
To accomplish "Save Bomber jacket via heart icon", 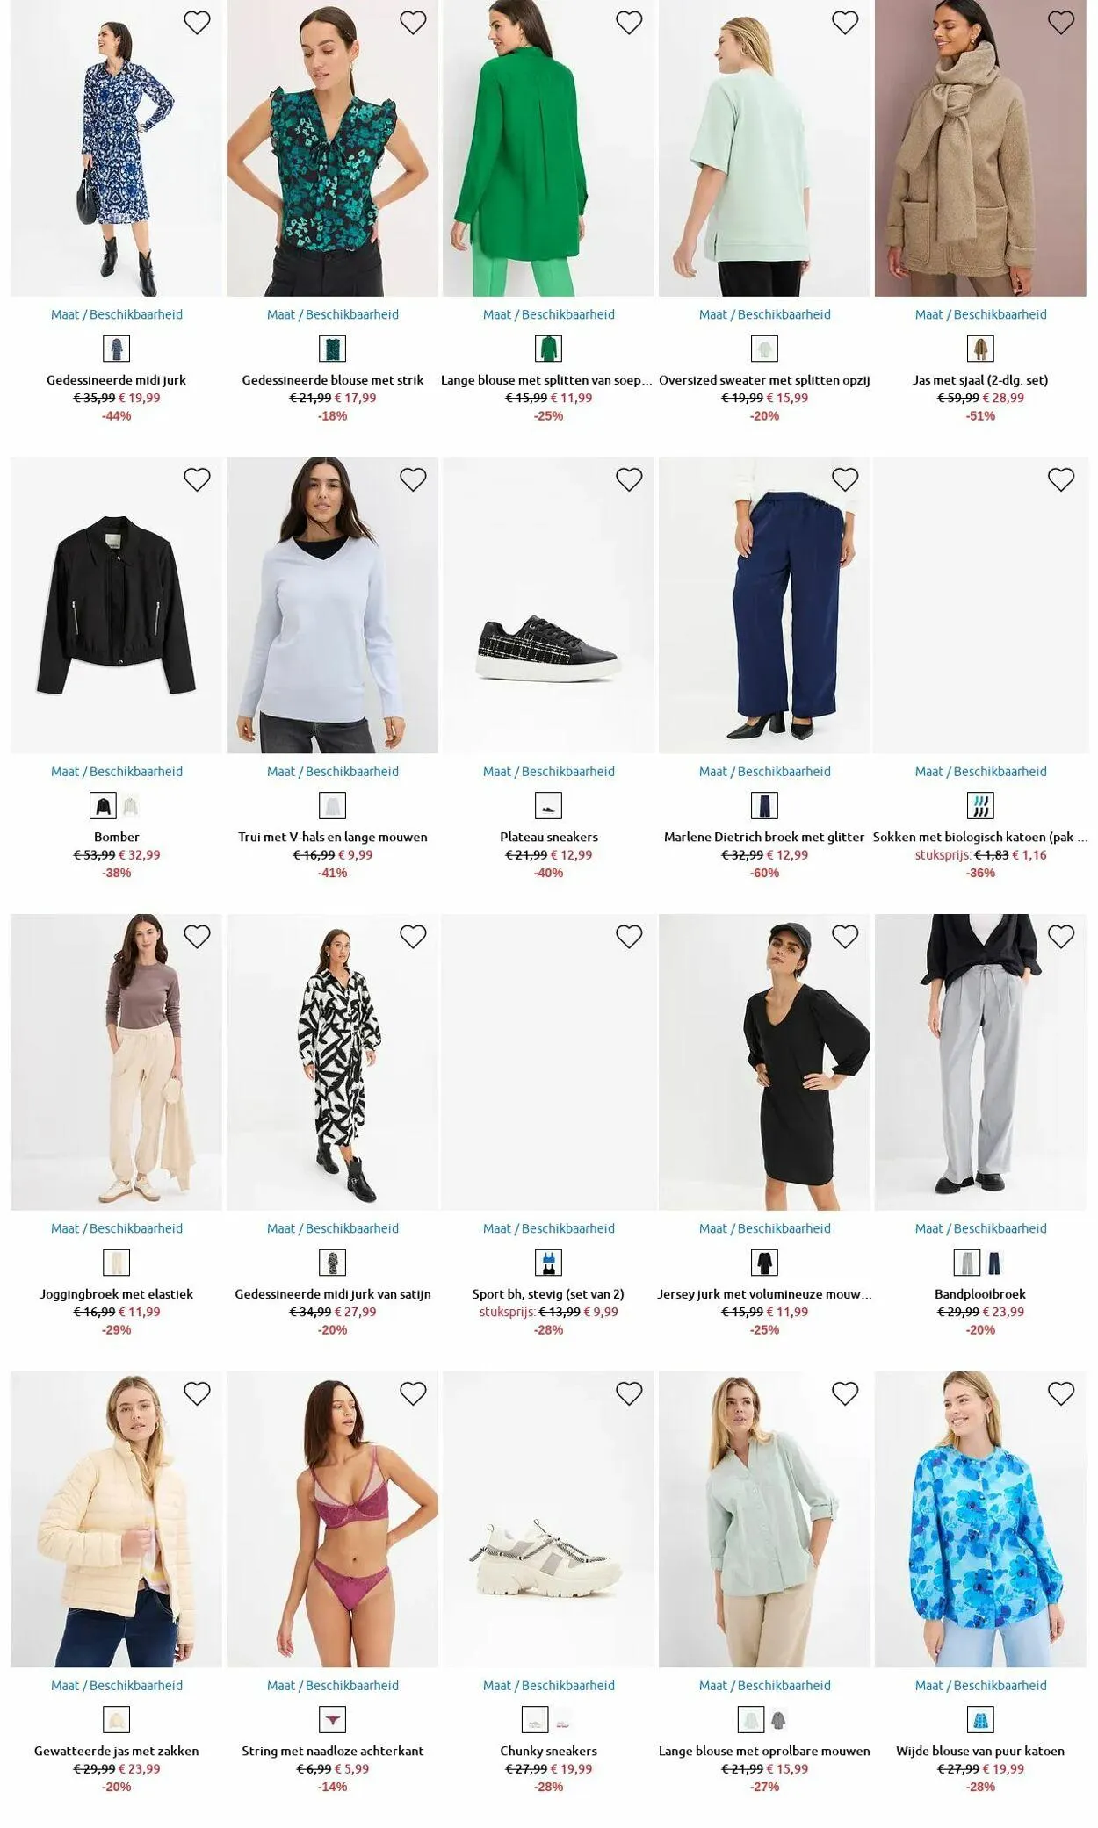I will pyautogui.click(x=197, y=479).
